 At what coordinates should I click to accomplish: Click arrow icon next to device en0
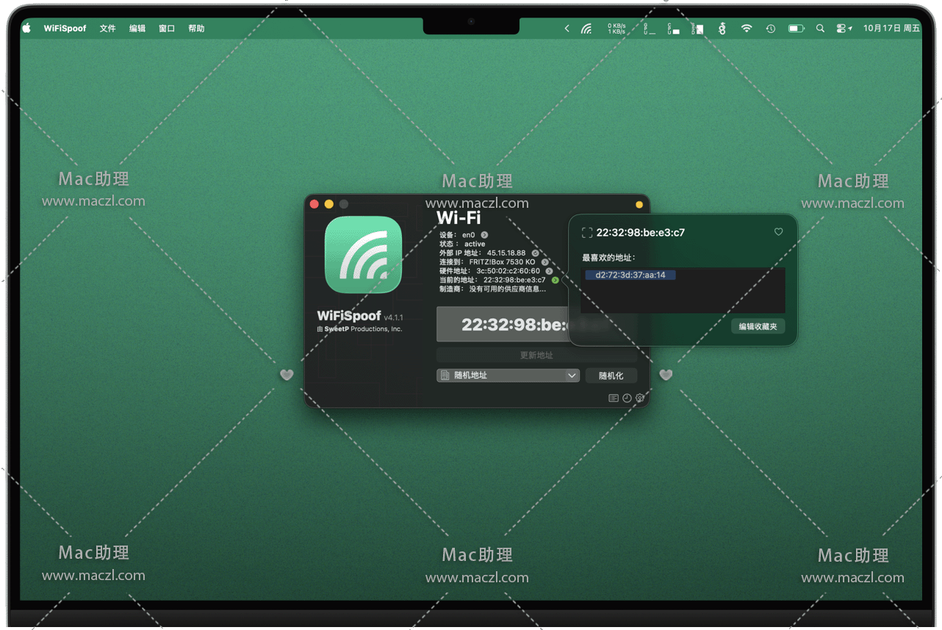click(x=484, y=235)
